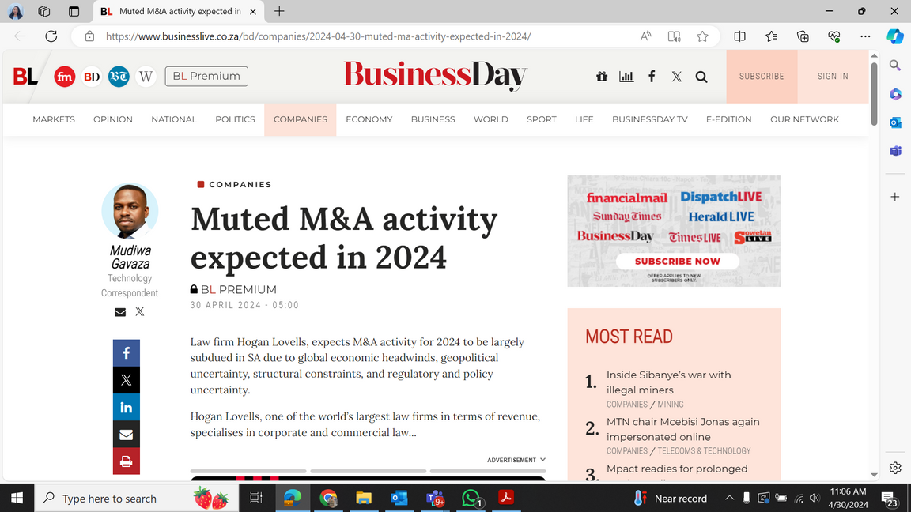Open the author's X profile icon
Screen dimensions: 911x512
pyautogui.click(x=140, y=311)
